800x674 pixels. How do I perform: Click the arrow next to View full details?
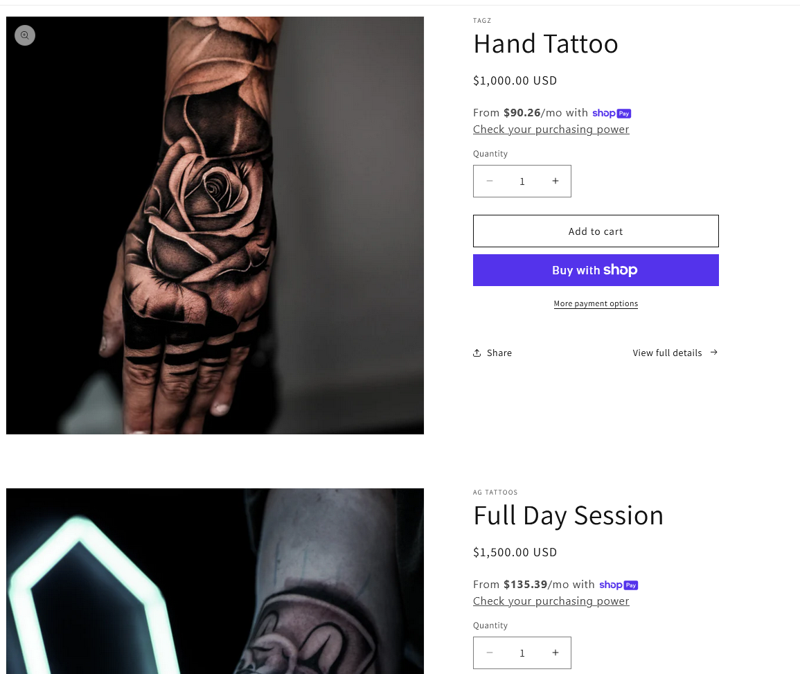[714, 352]
